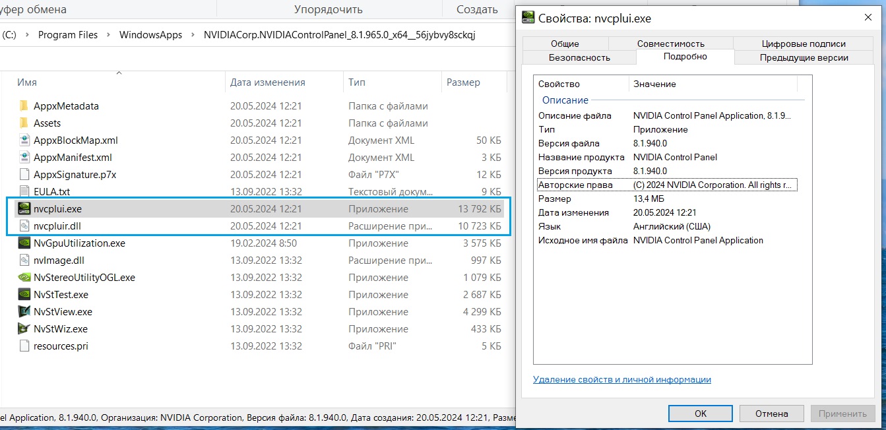The width and height of the screenshot is (886, 430).
Task: Click the Отмена button
Action: 772,414
